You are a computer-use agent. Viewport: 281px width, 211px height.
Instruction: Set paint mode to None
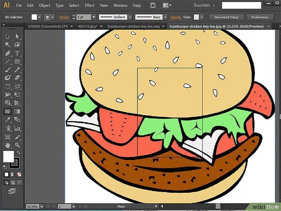(x=19, y=174)
